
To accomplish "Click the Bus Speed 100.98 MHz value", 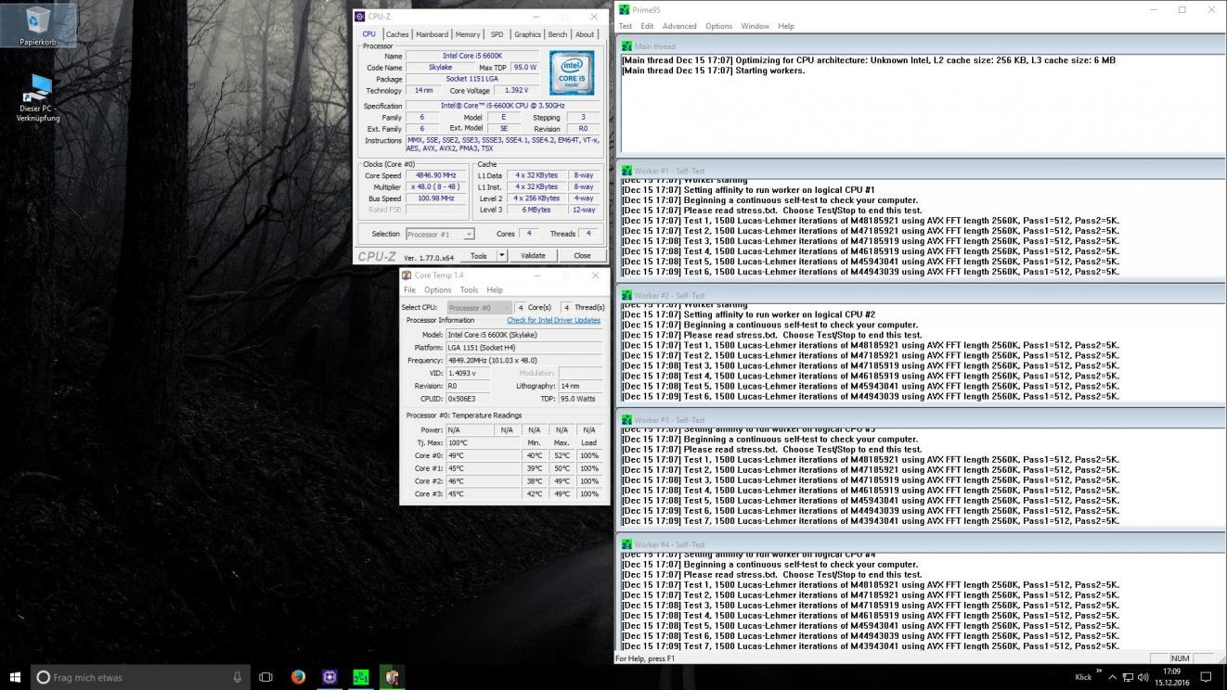I will coord(436,198).
